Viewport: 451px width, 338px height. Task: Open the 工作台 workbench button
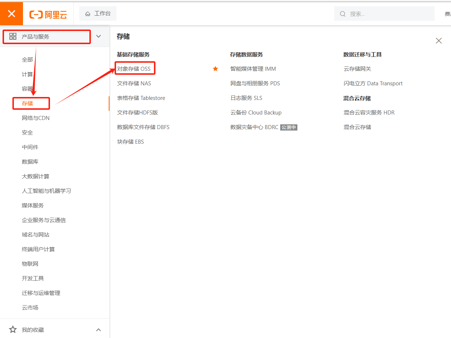tap(98, 13)
